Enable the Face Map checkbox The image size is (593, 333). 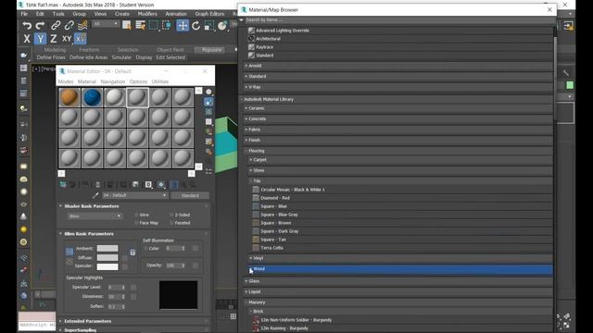point(136,223)
